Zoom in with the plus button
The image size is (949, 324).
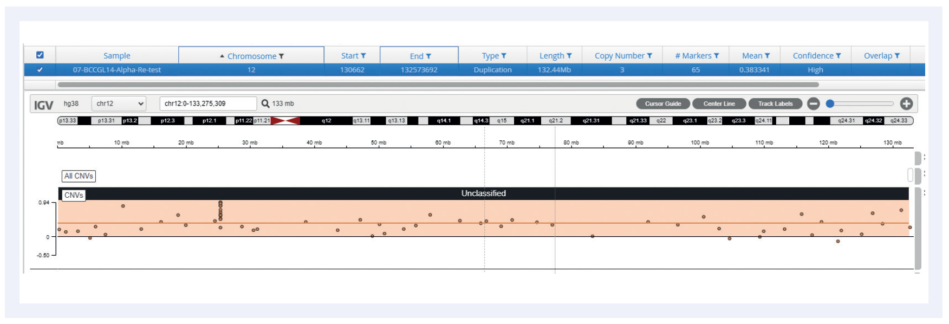(x=906, y=103)
